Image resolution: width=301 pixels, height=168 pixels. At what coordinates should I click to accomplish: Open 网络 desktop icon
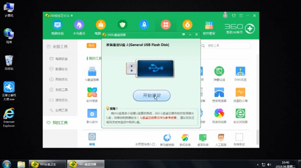[9, 36]
